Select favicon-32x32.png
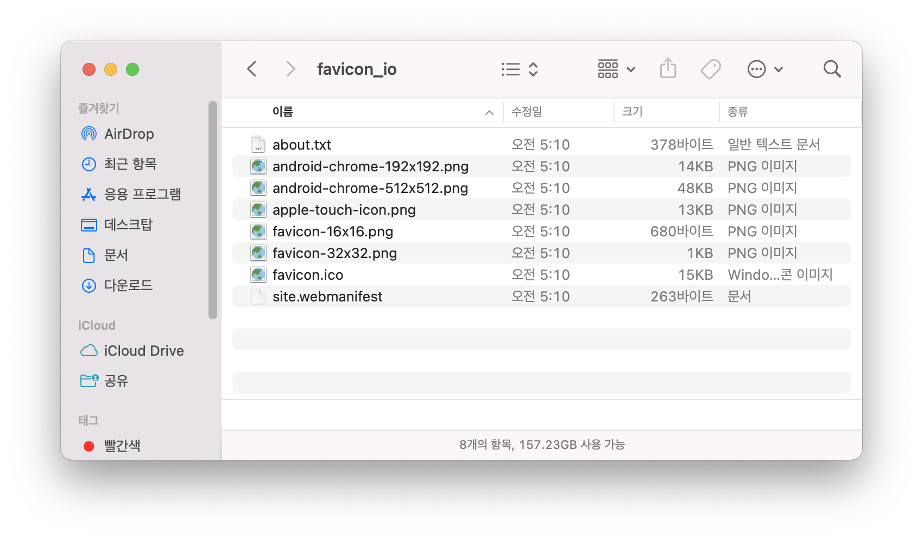Screen dimensions: 923x540 pos(541,253)
